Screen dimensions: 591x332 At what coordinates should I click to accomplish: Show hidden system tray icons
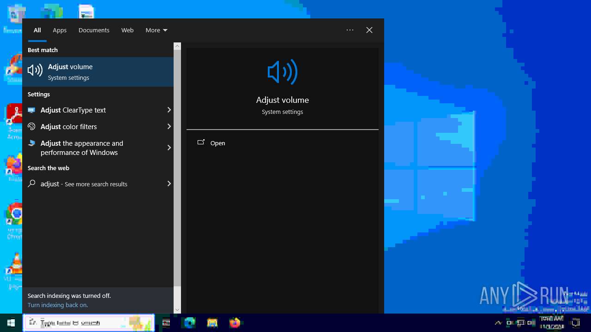point(498,323)
